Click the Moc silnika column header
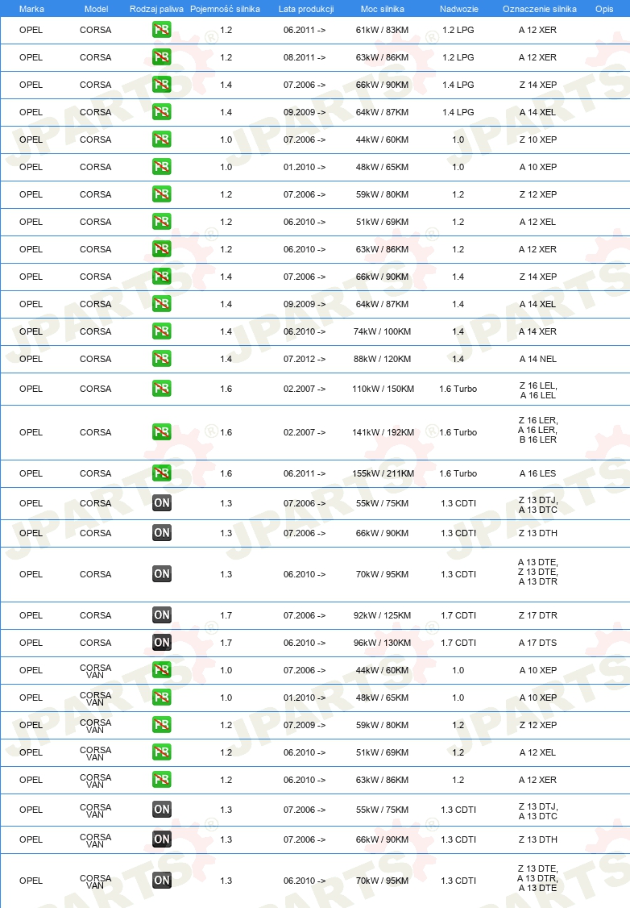The height and width of the screenshot is (908, 630). [383, 9]
